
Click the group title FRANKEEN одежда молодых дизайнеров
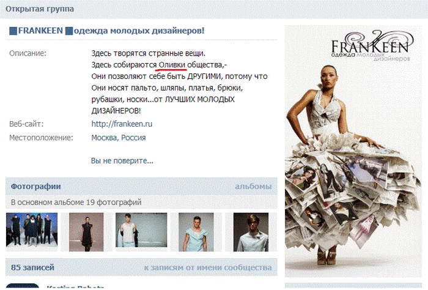point(107,31)
